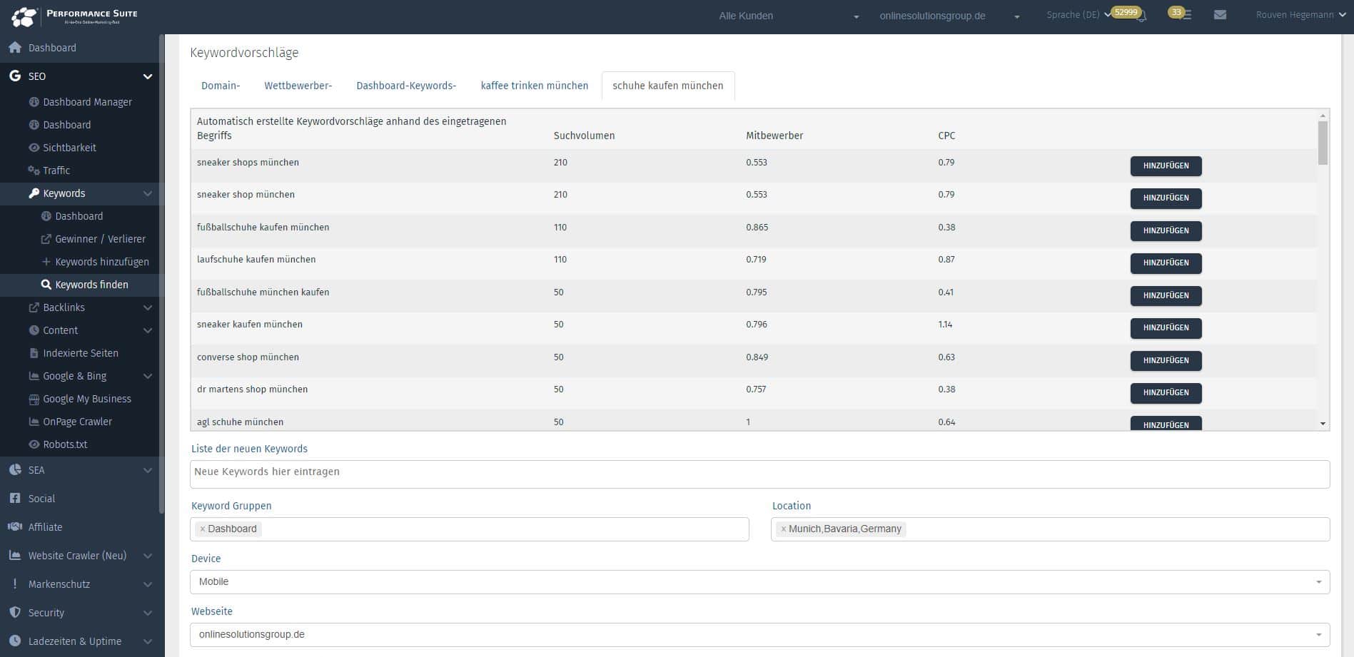This screenshot has height=657, width=1354.
Task: Switch to the Dashboard-Keywords- tab
Action: pyautogui.click(x=406, y=86)
